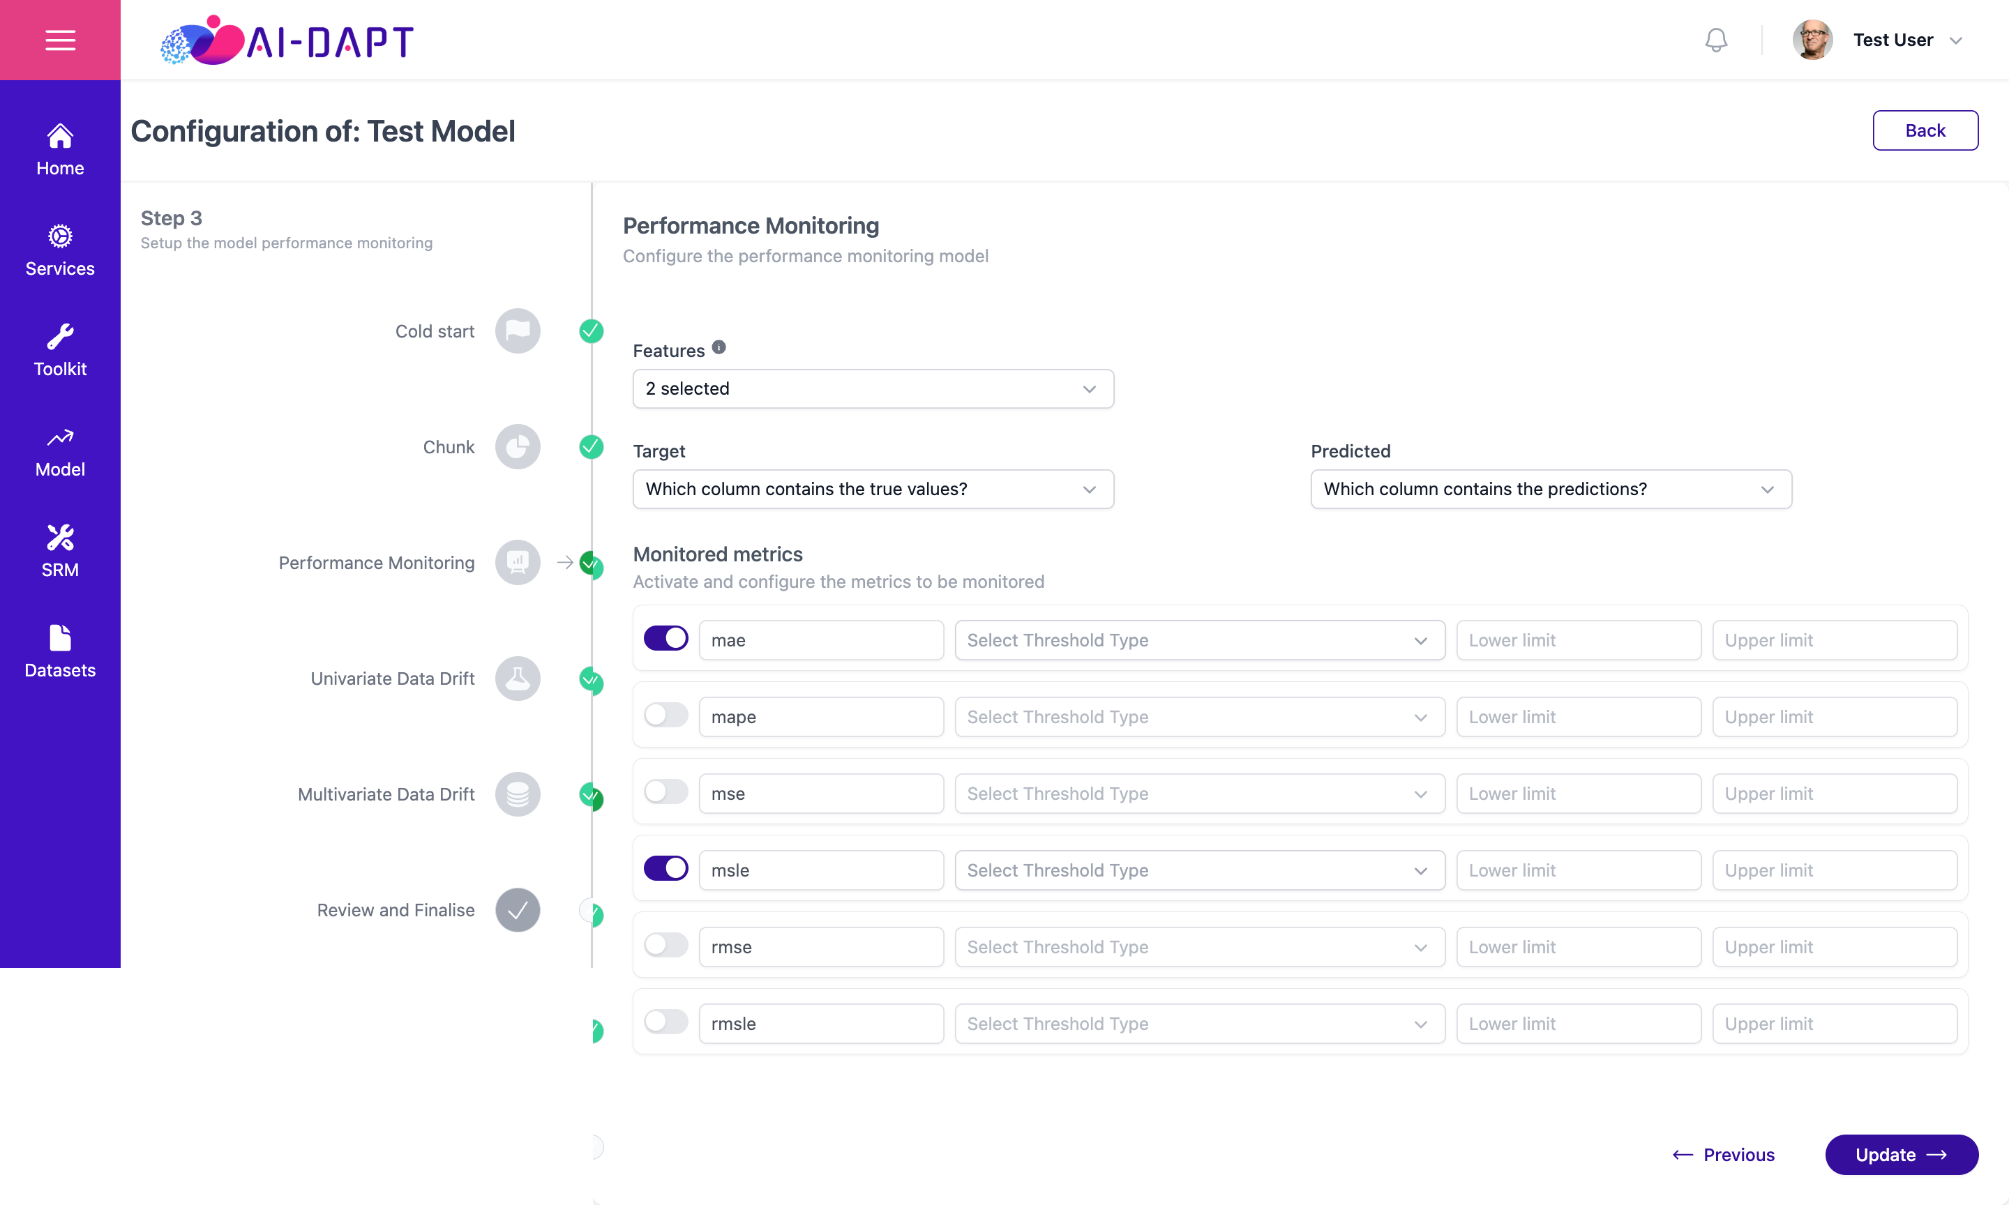2009x1205 pixels.
Task: Open Datasets in sidebar
Action: 60,652
